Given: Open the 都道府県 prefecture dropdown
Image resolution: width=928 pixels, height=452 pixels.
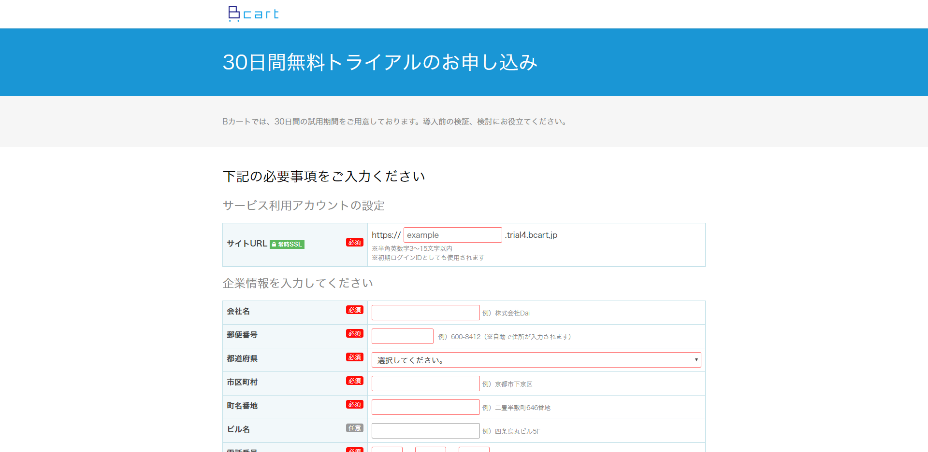Looking at the screenshot, I should 536,360.
